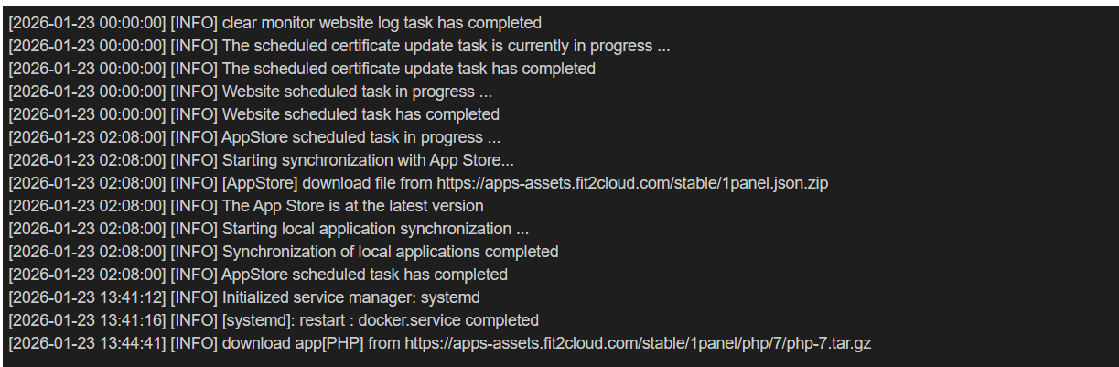Click the 13:44:41 timestamp
Viewport: 1119px width, 367px height.
88,343
